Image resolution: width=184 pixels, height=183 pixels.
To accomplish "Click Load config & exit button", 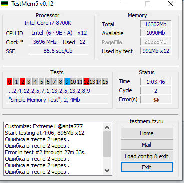I will 147,156.
